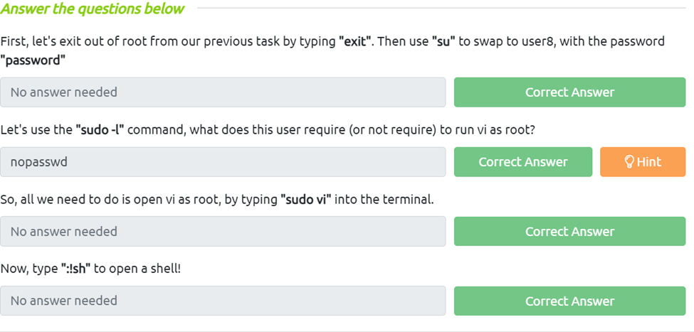Click Correct Answer button for sudo vi step

[569, 232]
